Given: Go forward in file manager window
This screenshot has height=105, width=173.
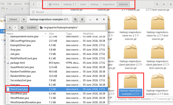Looking at the screenshot, I should [x=39, y=4].
